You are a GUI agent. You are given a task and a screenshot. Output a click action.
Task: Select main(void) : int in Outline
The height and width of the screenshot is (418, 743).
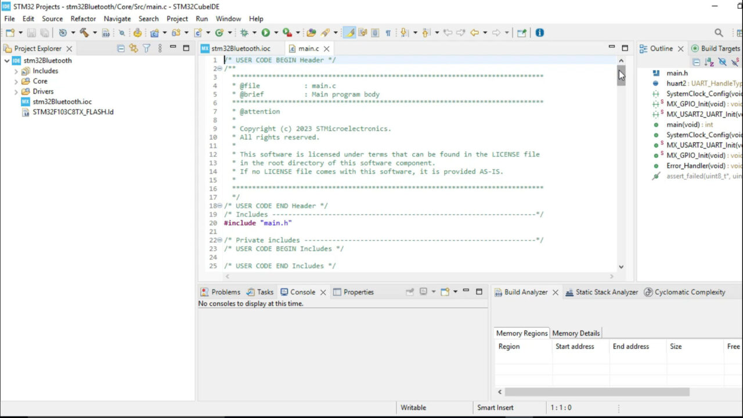(x=683, y=125)
